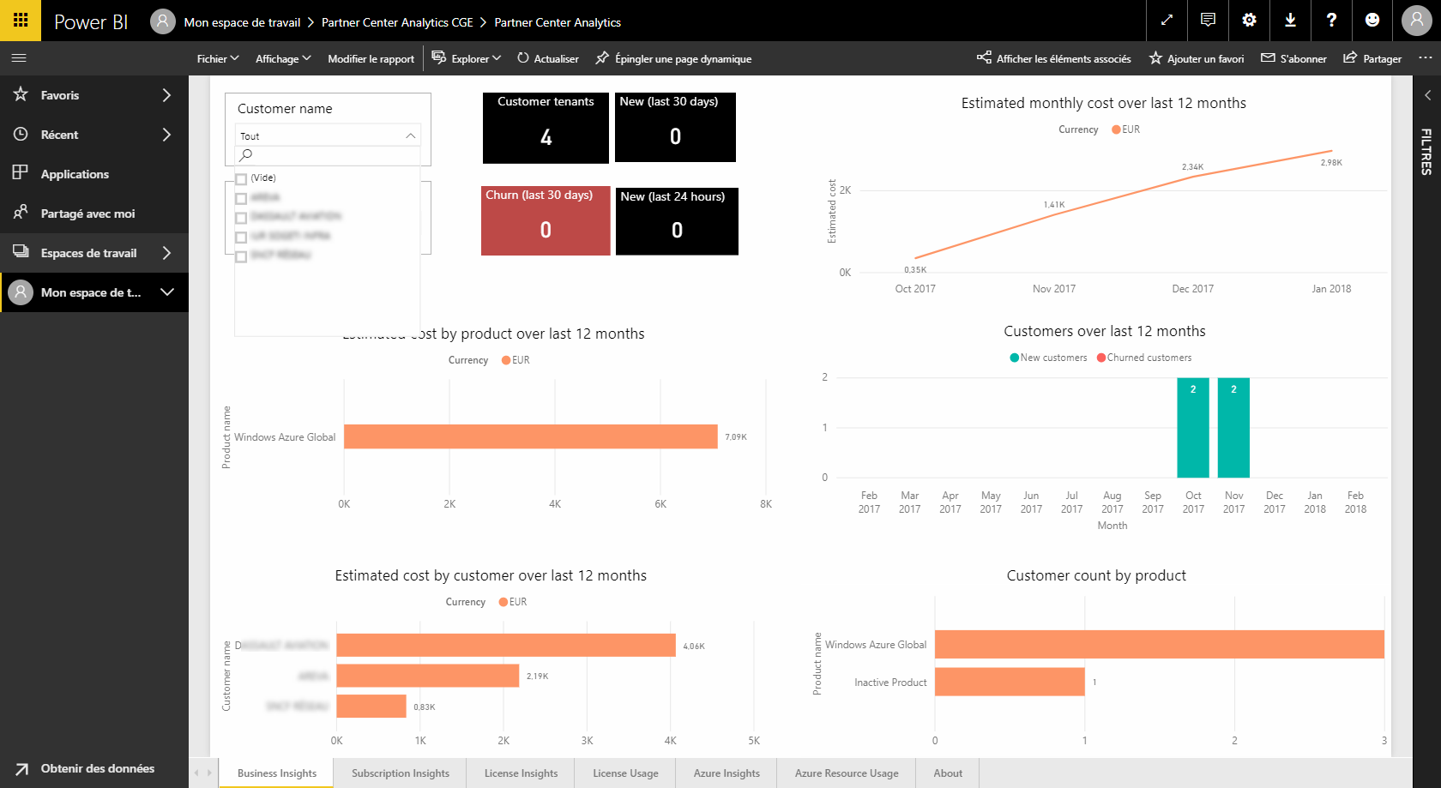Expand the FILTRES pane chevron
Image resolution: width=1441 pixels, height=788 pixels.
[x=1427, y=95]
